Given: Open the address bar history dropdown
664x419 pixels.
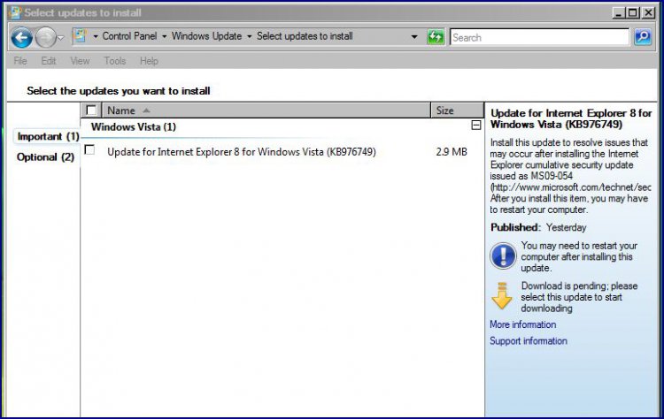Looking at the screenshot, I should [x=414, y=37].
